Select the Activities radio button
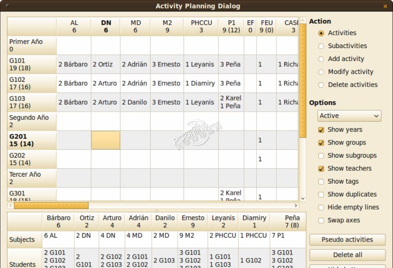This screenshot has height=268, width=393. click(321, 33)
